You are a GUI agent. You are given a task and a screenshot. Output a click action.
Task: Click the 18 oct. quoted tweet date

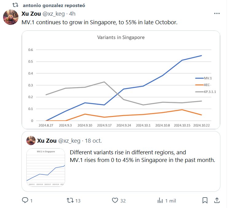click(x=92, y=141)
